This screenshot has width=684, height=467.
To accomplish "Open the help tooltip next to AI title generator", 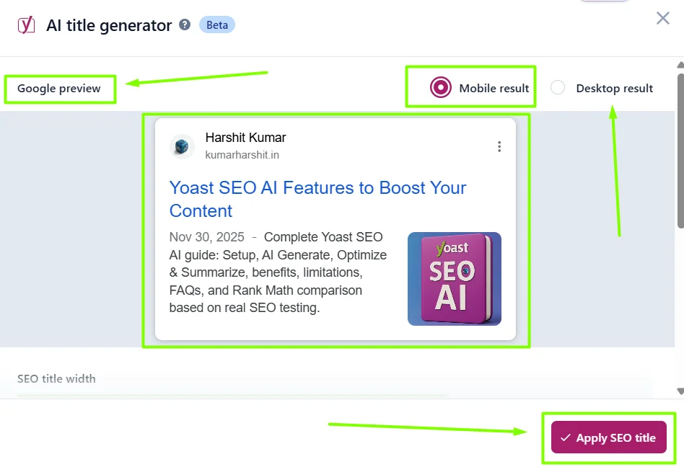I will click(x=184, y=24).
